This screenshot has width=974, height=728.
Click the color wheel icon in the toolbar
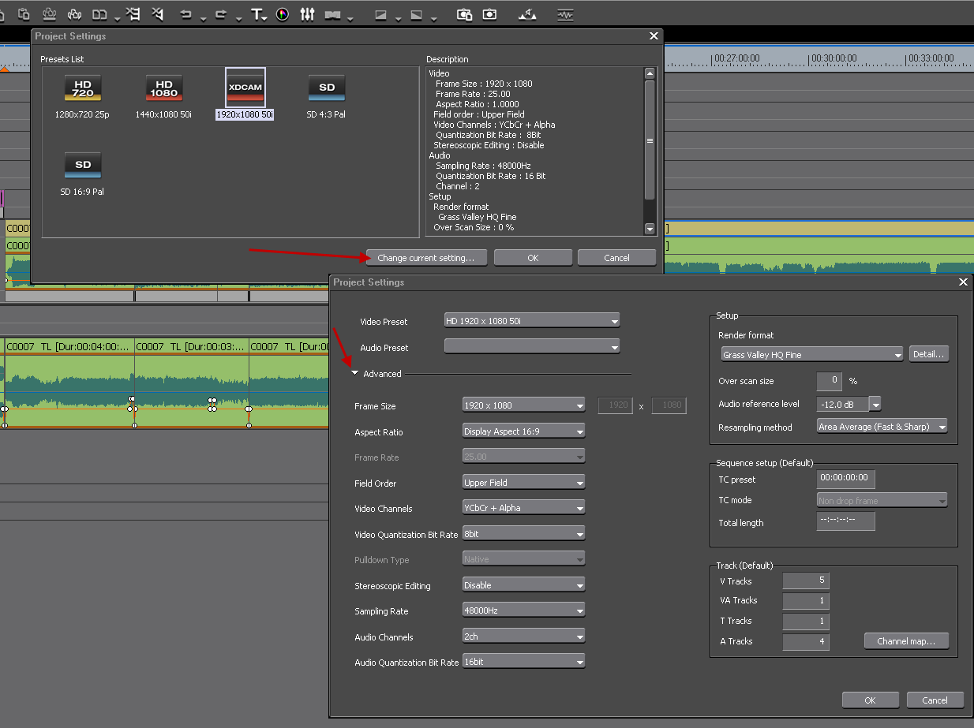pos(283,14)
